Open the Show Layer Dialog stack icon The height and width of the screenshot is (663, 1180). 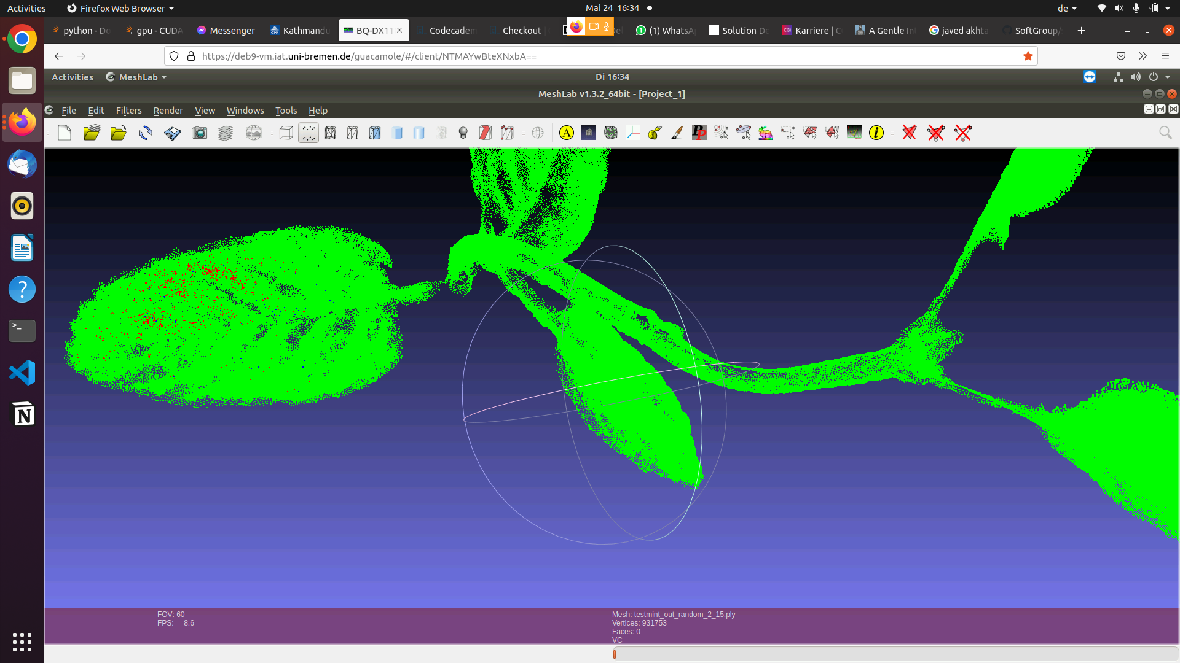[226, 133]
